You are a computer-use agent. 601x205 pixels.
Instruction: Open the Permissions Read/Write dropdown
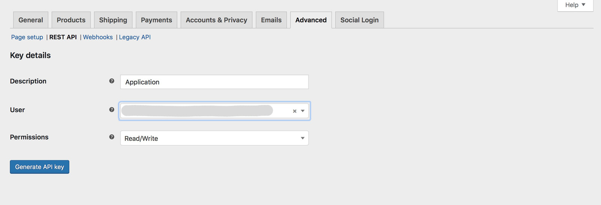[x=214, y=138]
